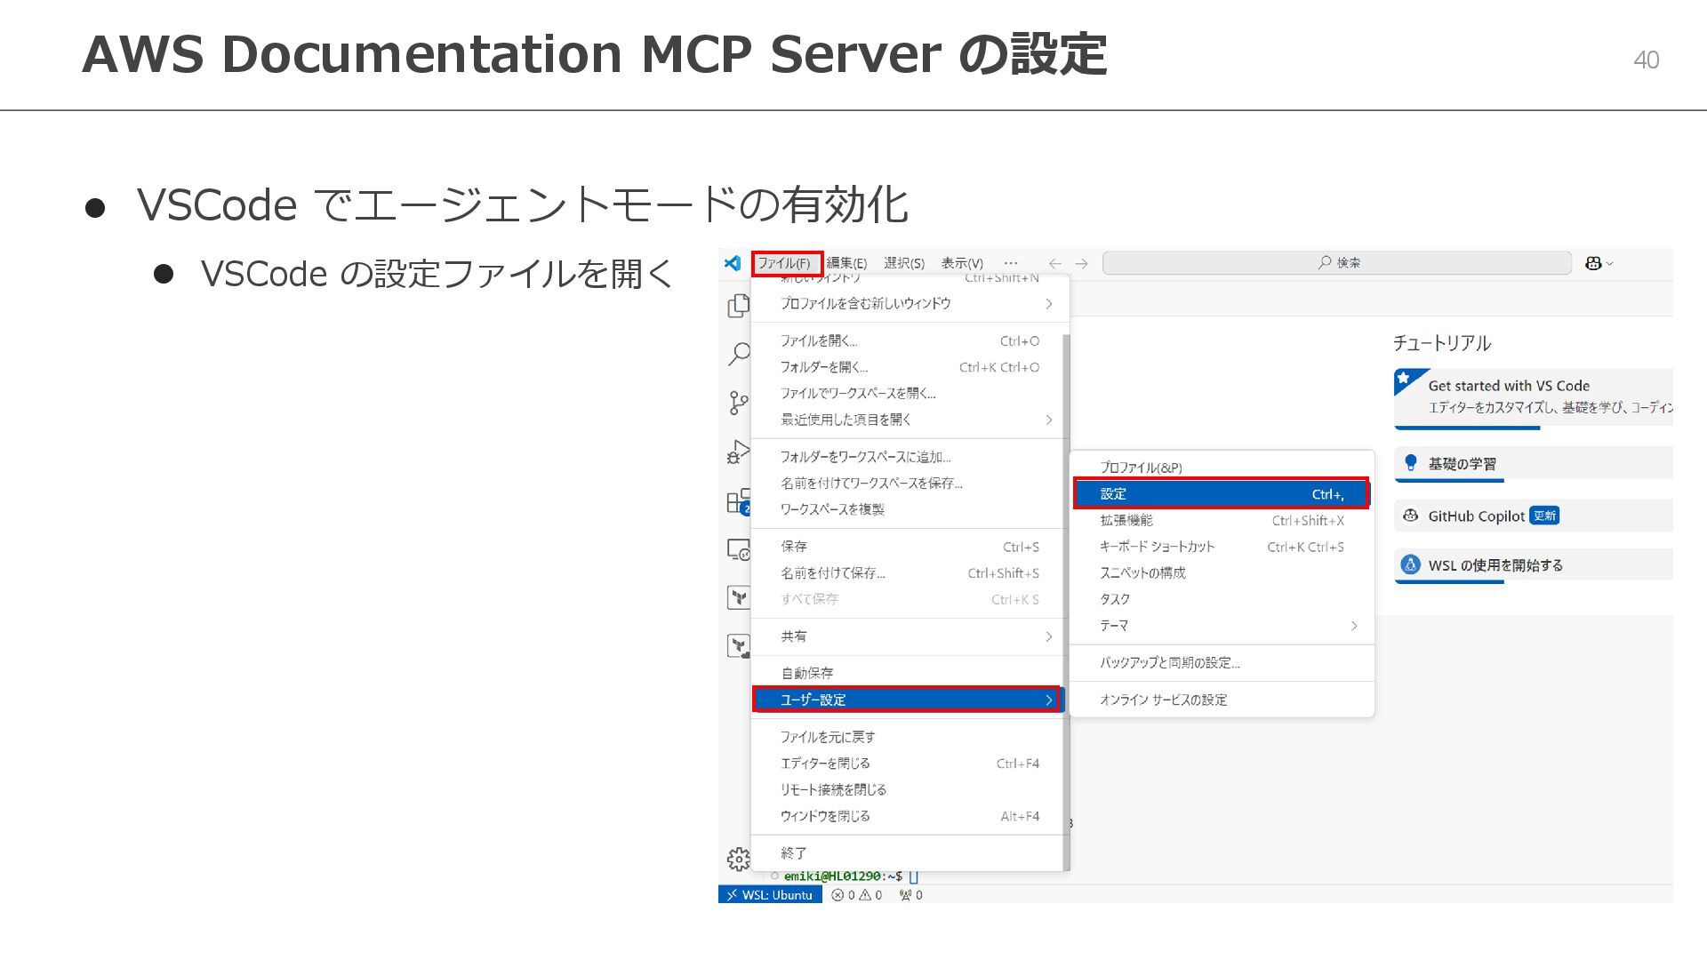Open the Extensions icon in activity bar

pos(739,502)
